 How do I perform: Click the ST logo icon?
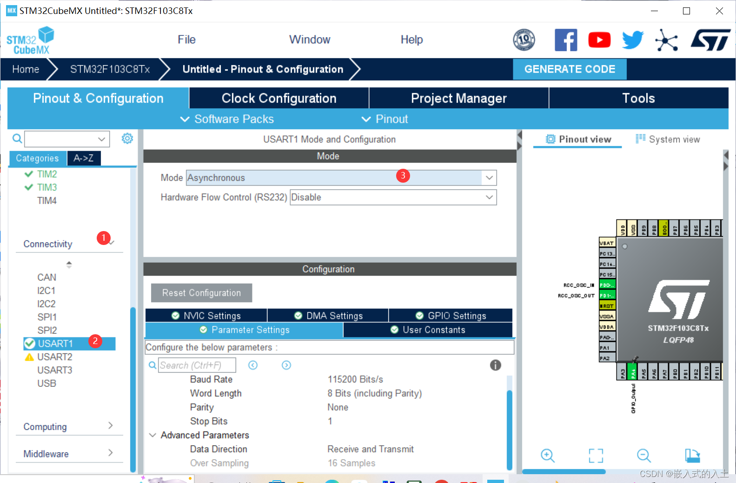[710, 40]
